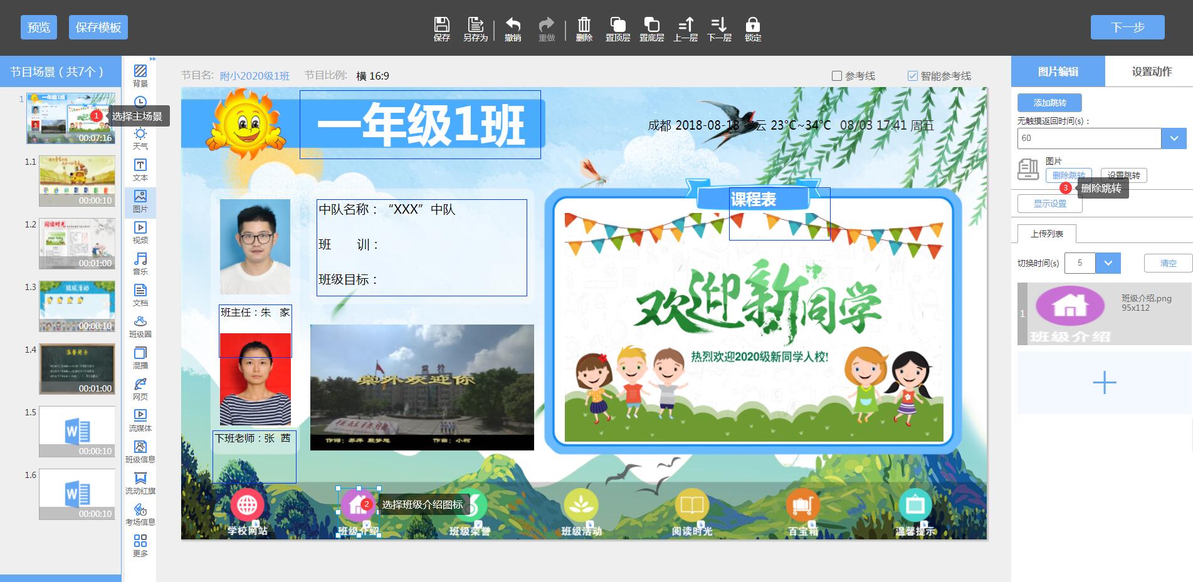Select the Text (文本) tool in sidebar

(x=140, y=169)
